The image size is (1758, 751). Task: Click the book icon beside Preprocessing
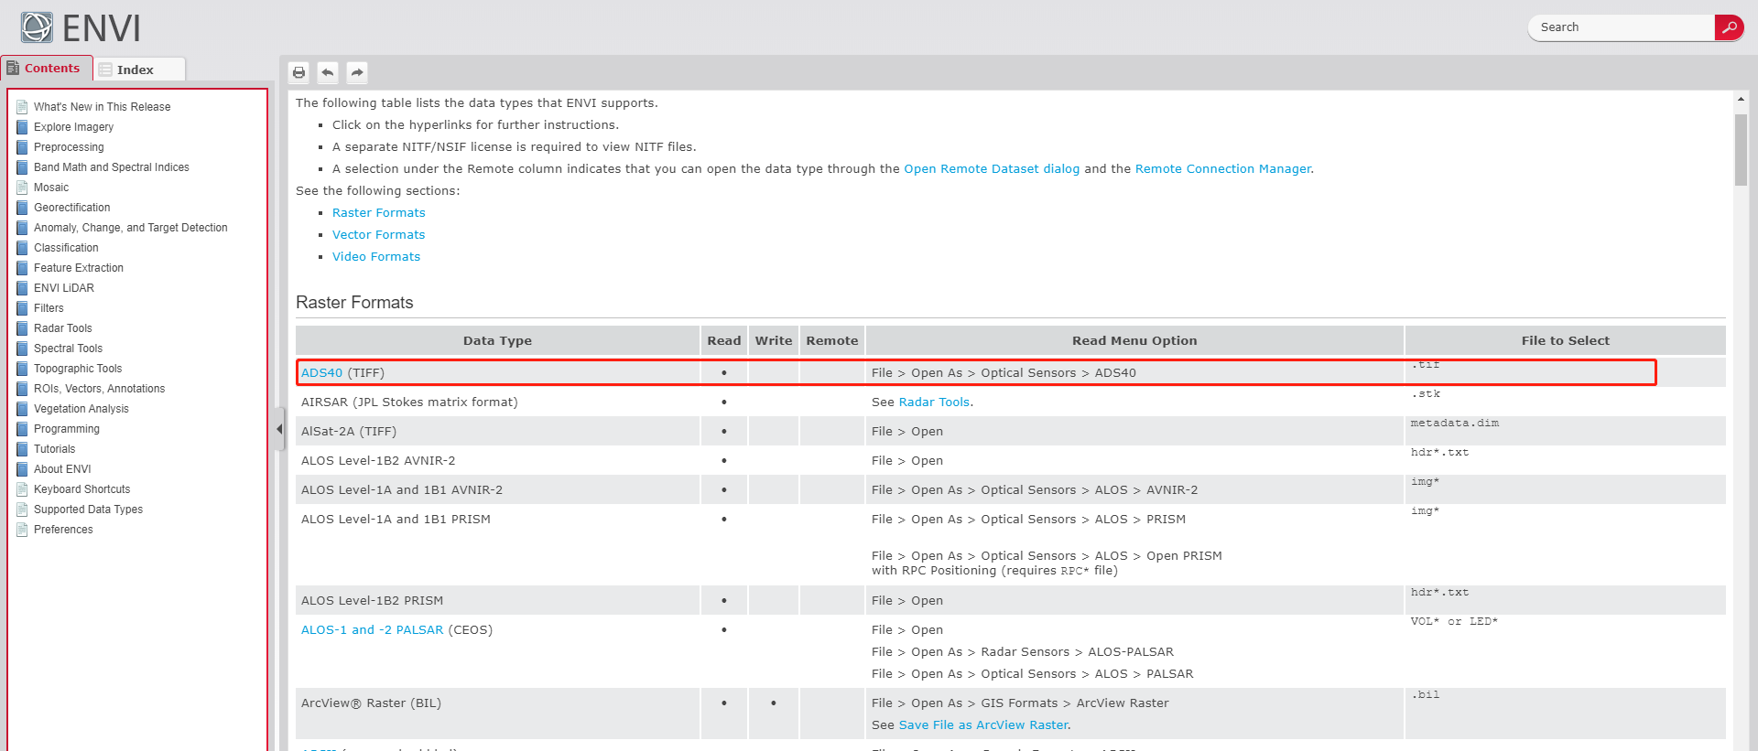pos(22,147)
